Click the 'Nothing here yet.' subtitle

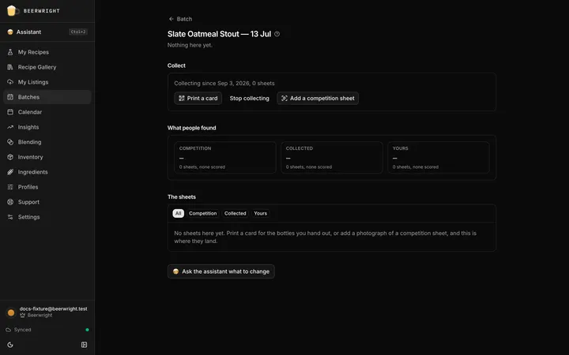[x=190, y=45]
